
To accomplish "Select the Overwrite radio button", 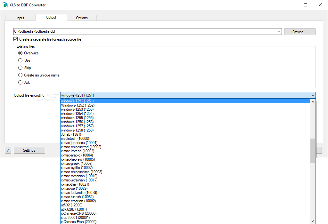I will point(29,53).
